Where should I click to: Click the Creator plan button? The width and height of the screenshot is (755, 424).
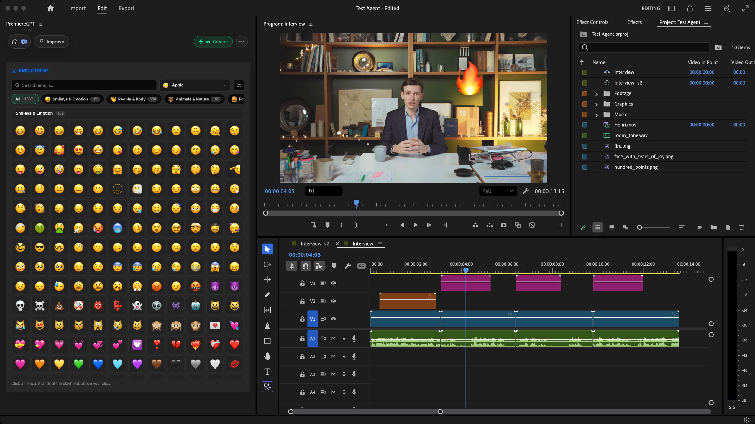213,42
